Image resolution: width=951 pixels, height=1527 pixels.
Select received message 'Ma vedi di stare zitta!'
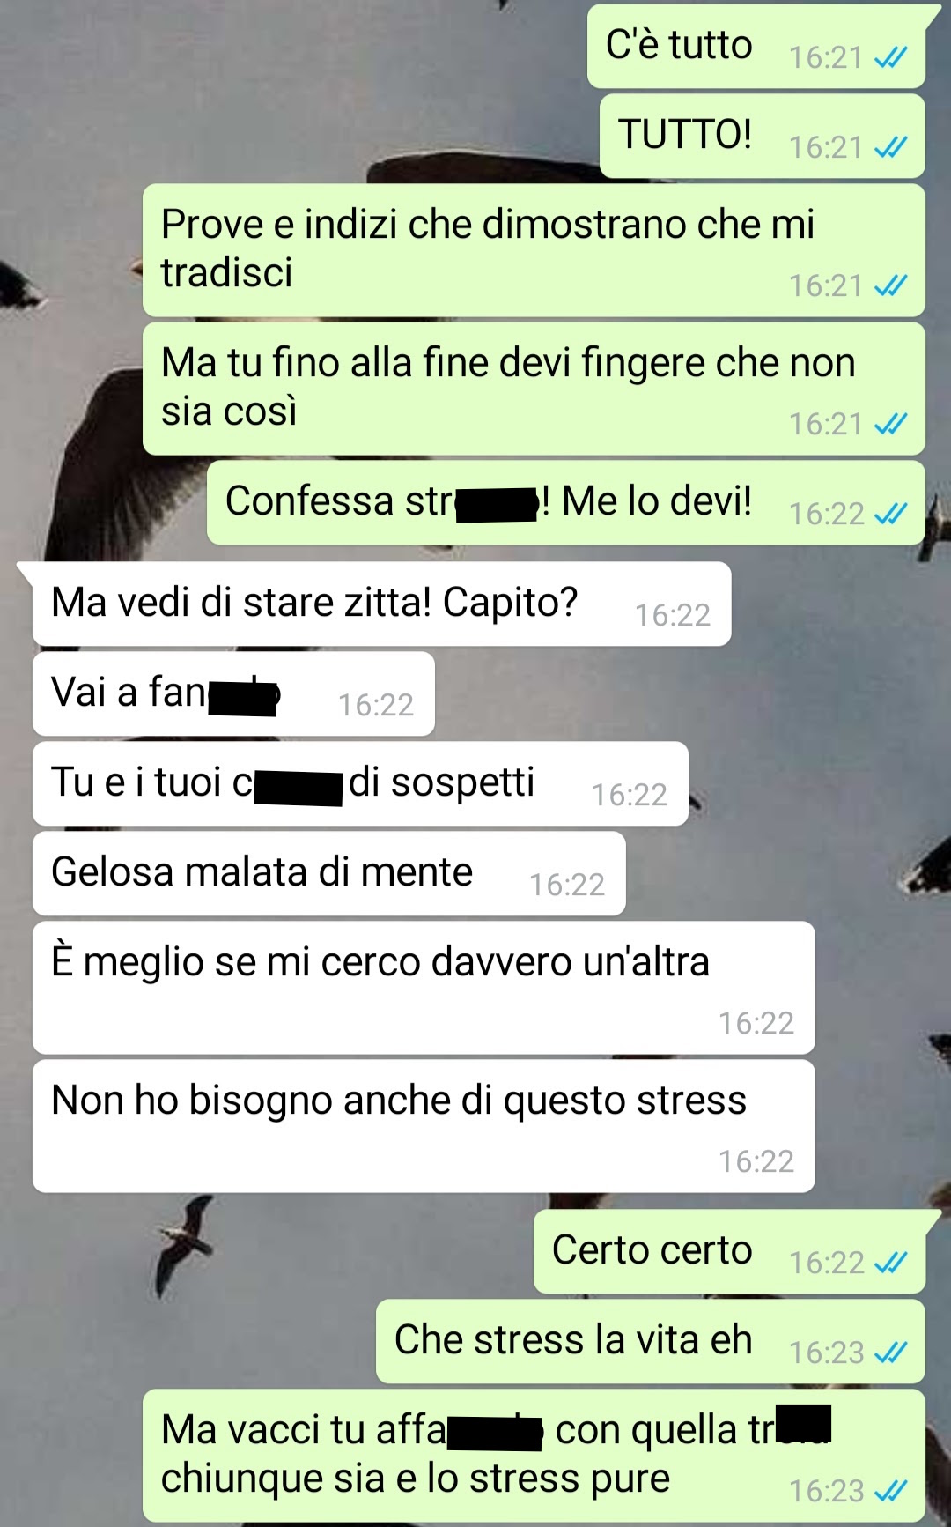pyautogui.click(x=381, y=604)
